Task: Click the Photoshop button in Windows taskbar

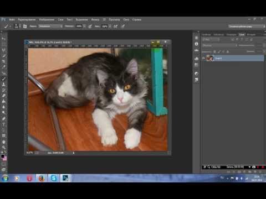Action: 65,178
